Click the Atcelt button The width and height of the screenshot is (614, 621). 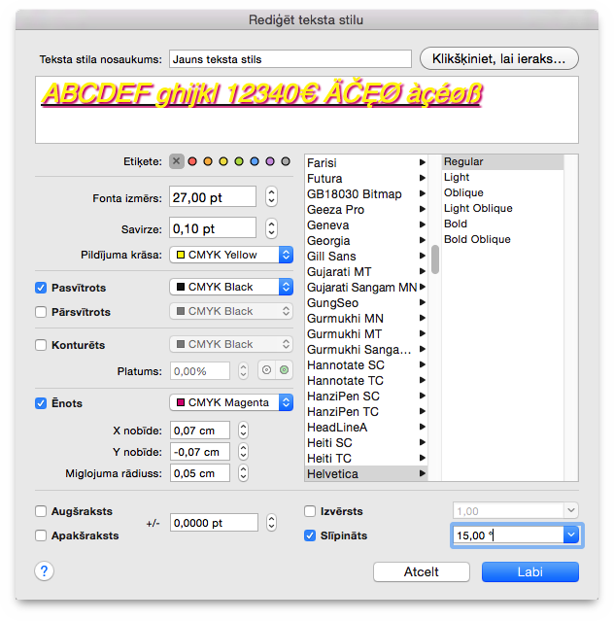pyautogui.click(x=422, y=571)
